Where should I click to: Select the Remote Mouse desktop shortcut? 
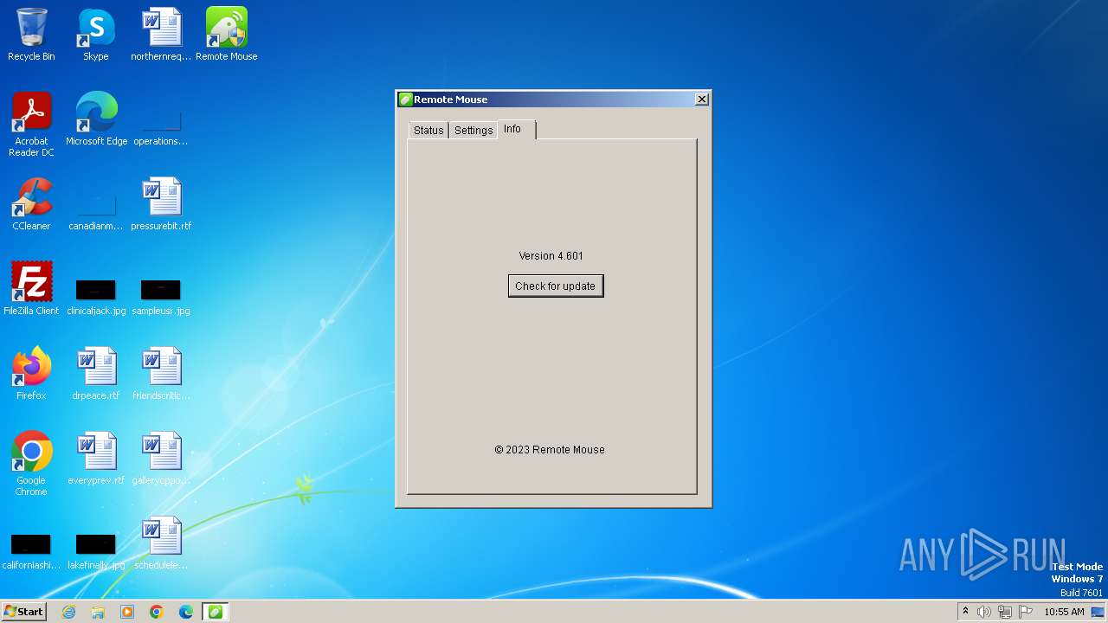coord(227,35)
